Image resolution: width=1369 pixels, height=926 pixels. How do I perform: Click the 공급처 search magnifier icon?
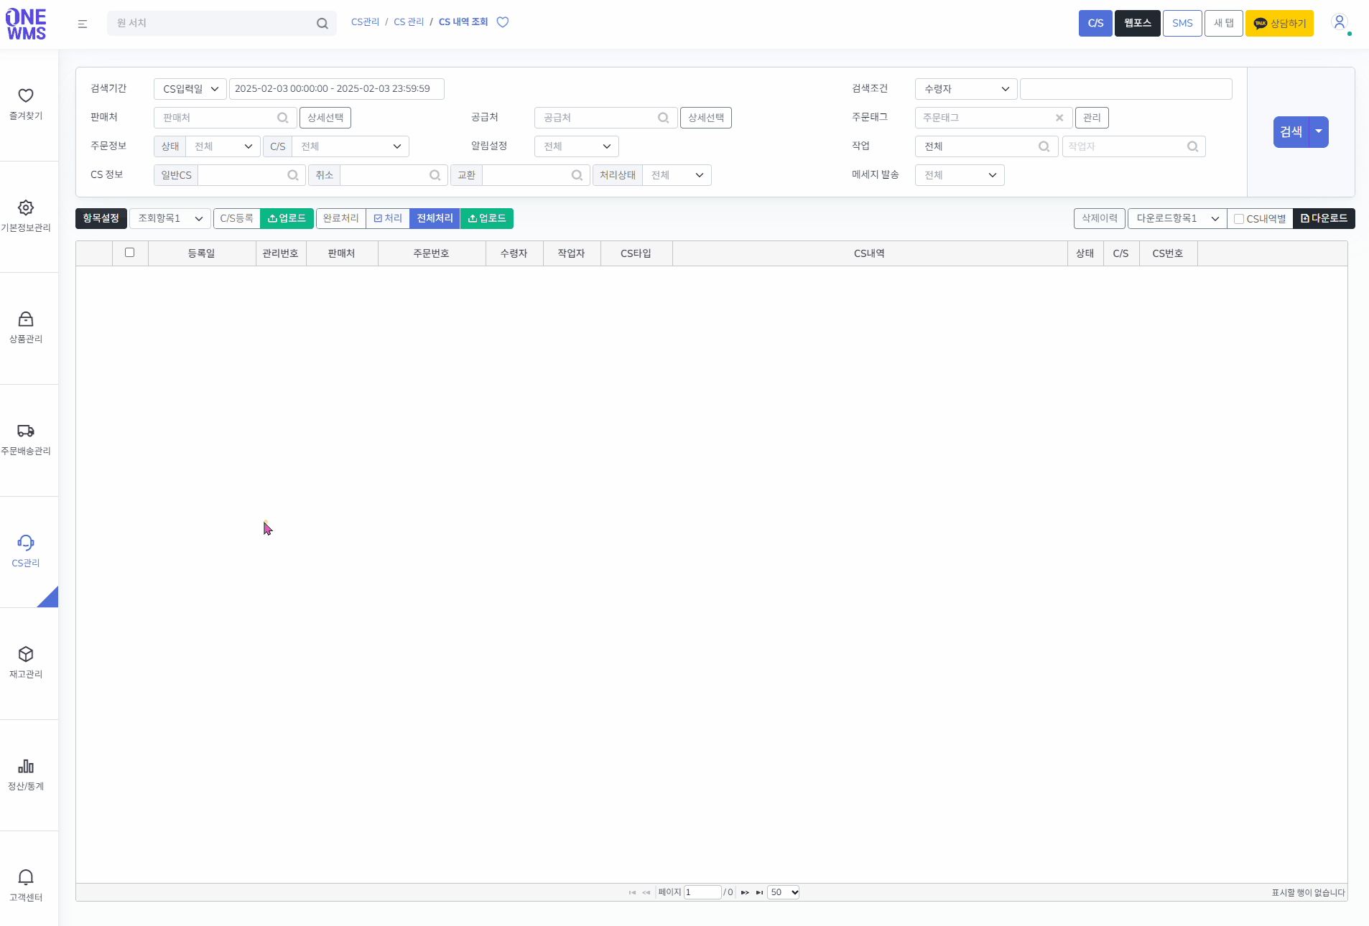(x=664, y=118)
